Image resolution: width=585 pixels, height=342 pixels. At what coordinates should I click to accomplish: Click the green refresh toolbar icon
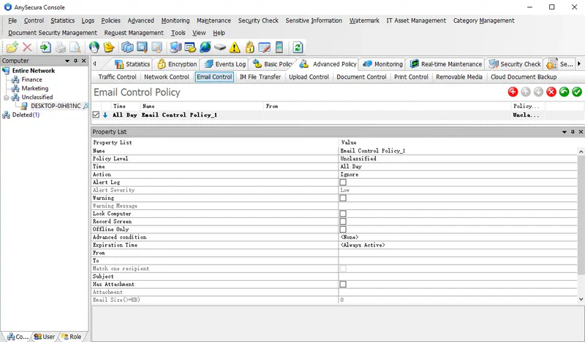click(x=298, y=47)
